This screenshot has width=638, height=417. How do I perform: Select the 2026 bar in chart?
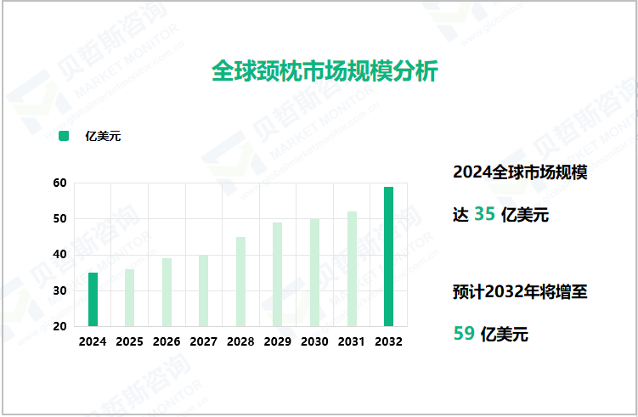[x=167, y=292]
